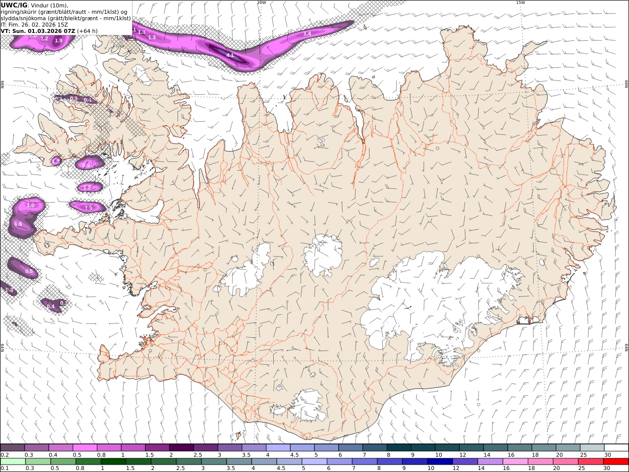Pick the royal blue swatch between 8 and 9 on rain scale
The height and width of the screenshot is (472, 629).
click(x=390, y=461)
